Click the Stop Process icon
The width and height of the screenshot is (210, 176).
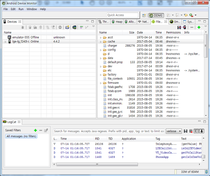click(x=60, y=28)
